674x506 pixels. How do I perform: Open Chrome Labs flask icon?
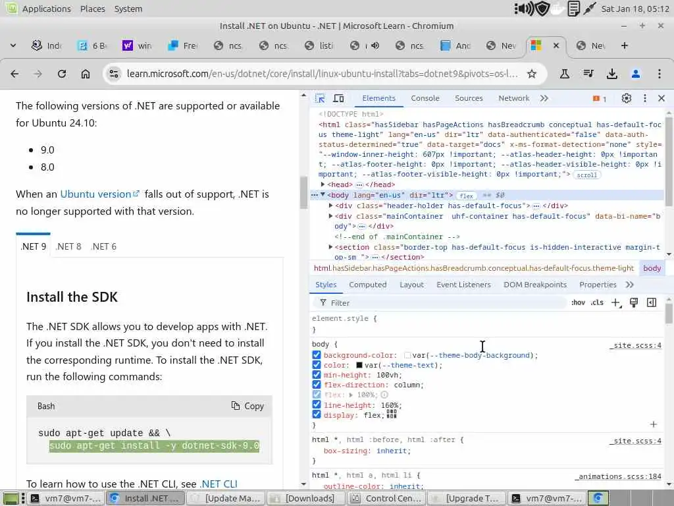point(564,74)
